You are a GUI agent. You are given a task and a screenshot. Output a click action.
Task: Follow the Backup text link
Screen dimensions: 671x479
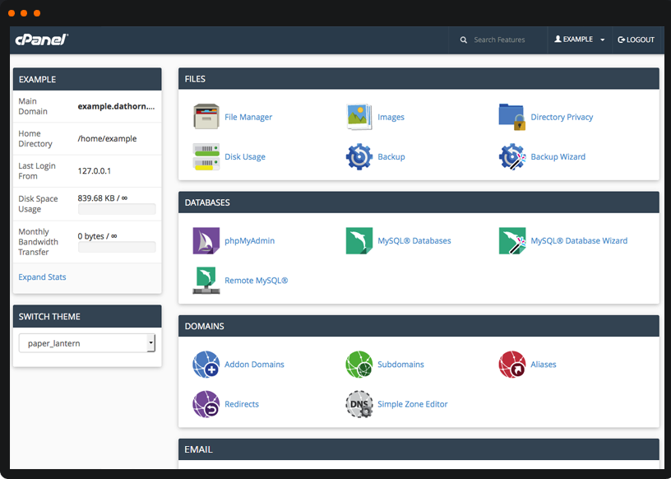(x=391, y=157)
